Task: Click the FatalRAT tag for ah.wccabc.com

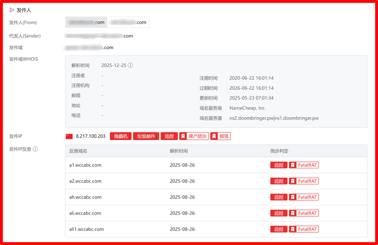Action: click(x=304, y=197)
